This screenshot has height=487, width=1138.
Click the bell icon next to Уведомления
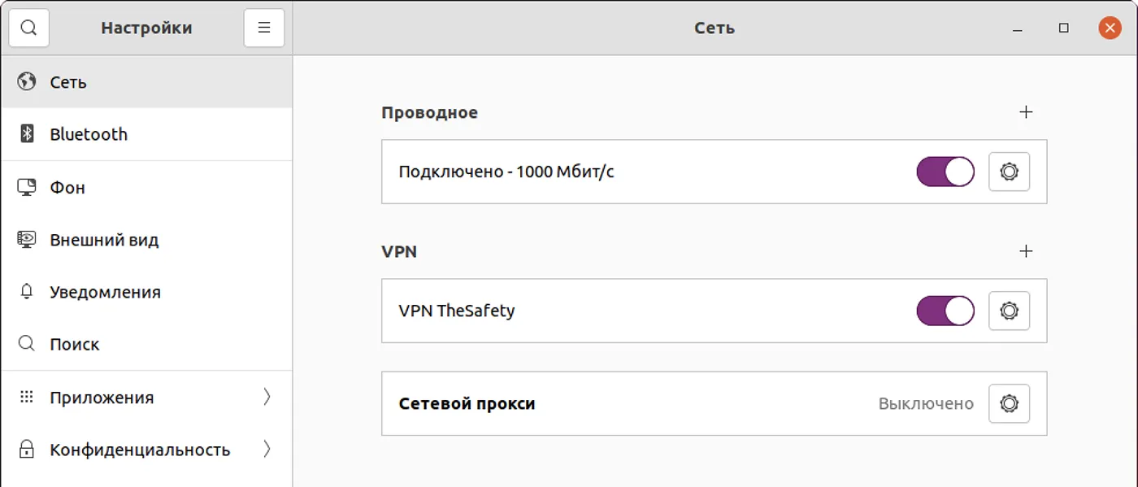coord(27,292)
